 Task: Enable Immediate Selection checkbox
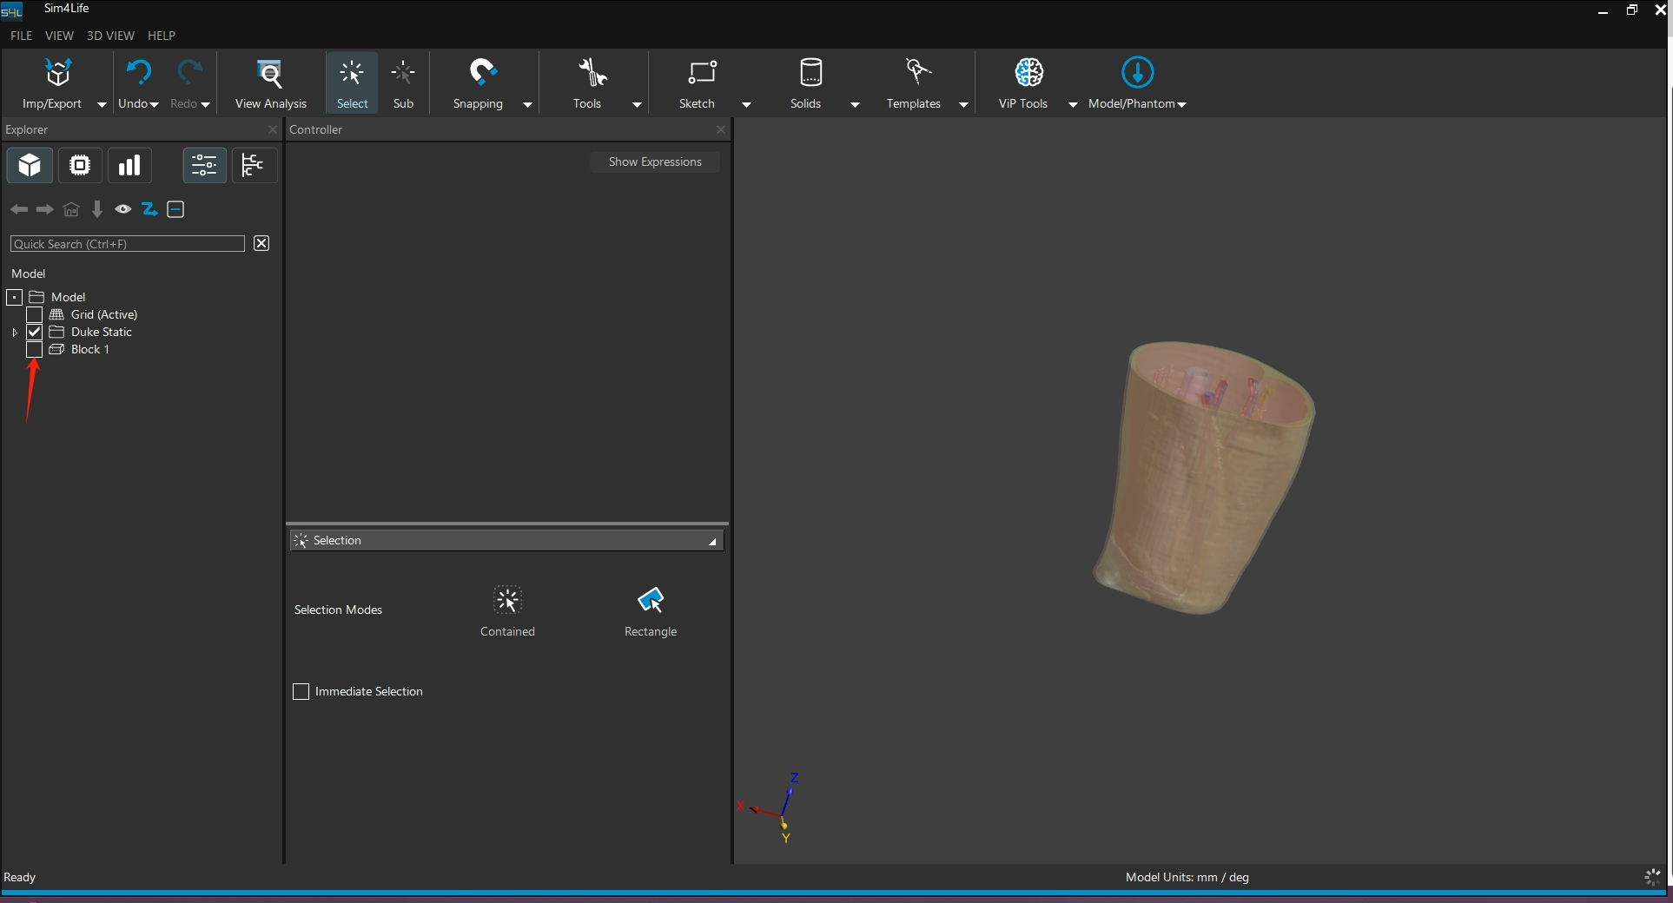pos(301,692)
